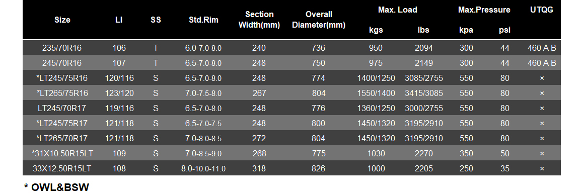The width and height of the screenshot is (583, 196).
Task: Click the 8.0-10.0-11.0 rim value
Action: (203, 168)
